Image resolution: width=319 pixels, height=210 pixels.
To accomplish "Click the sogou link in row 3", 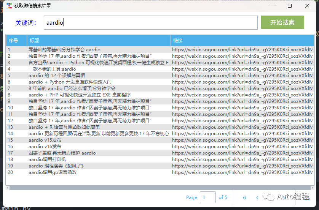I will tap(242, 63).
